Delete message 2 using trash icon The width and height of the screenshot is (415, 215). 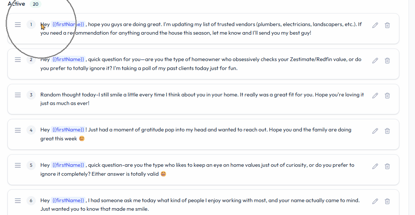tap(387, 60)
